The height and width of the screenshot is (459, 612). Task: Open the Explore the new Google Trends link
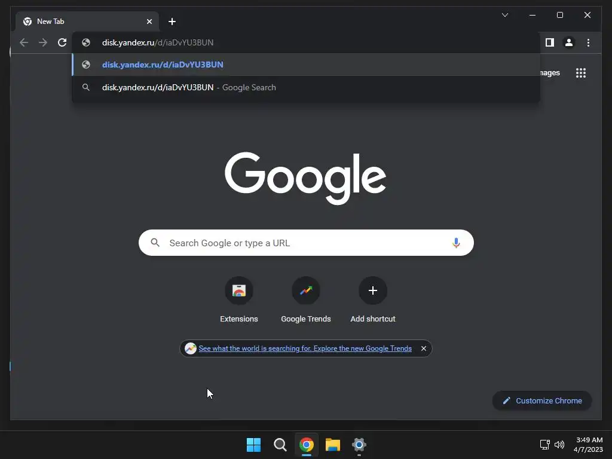(305, 348)
